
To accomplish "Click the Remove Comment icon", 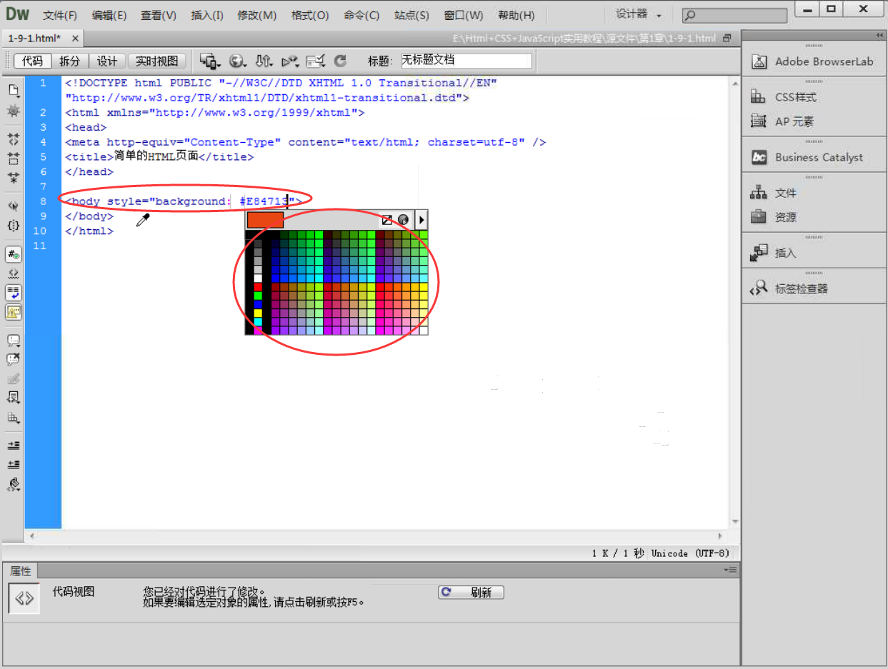I will (14, 359).
